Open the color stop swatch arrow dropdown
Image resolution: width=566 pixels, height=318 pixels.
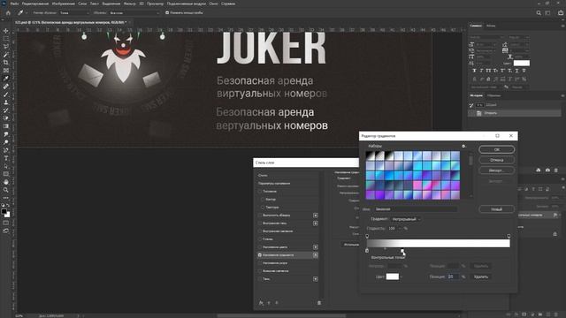point(401,276)
